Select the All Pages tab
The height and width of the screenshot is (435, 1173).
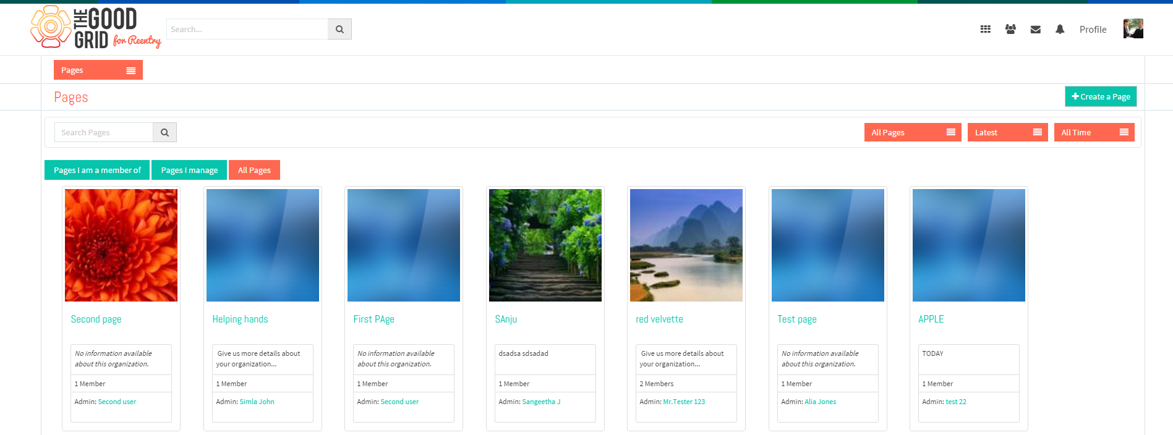tap(254, 170)
